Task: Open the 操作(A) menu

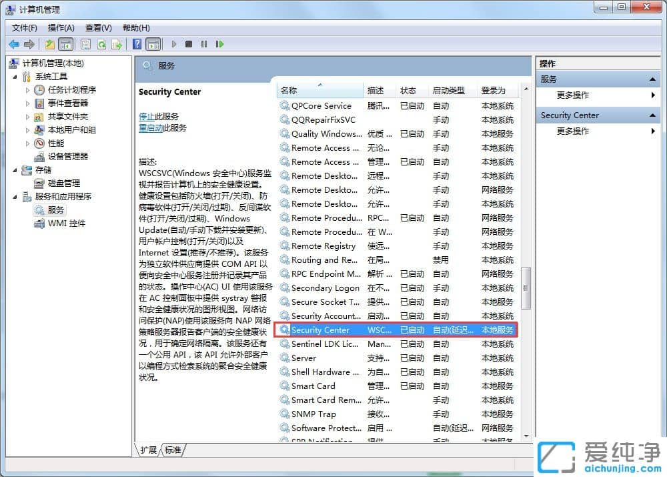Action: [60, 27]
